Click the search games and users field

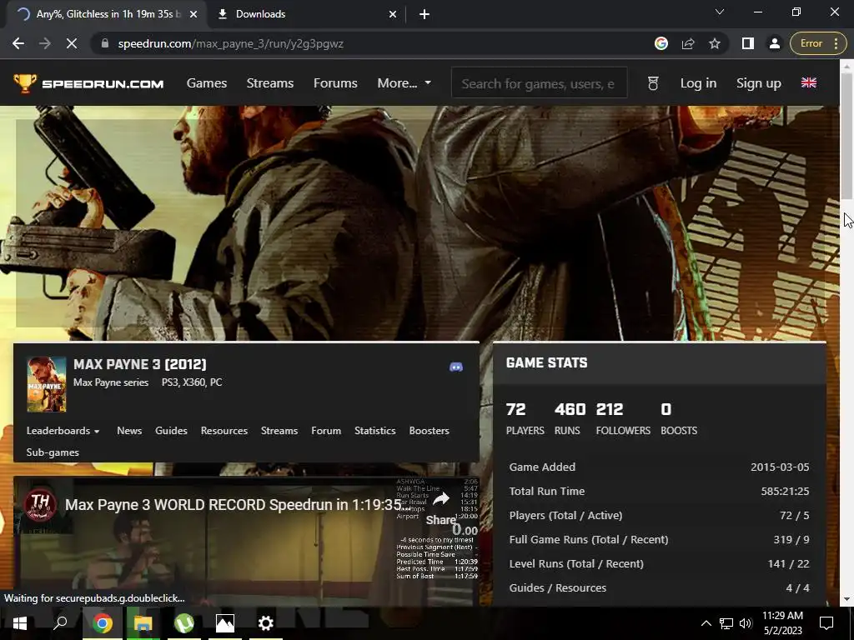tap(540, 83)
